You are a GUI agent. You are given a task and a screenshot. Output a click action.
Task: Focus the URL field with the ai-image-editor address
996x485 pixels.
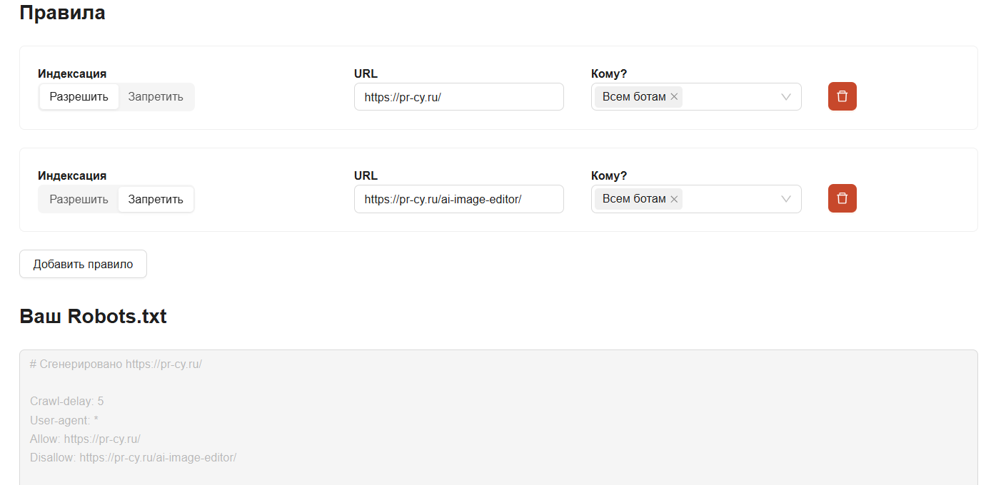(458, 199)
